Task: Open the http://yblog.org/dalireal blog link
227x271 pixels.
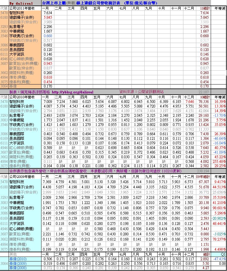Action: (x=72, y=92)
